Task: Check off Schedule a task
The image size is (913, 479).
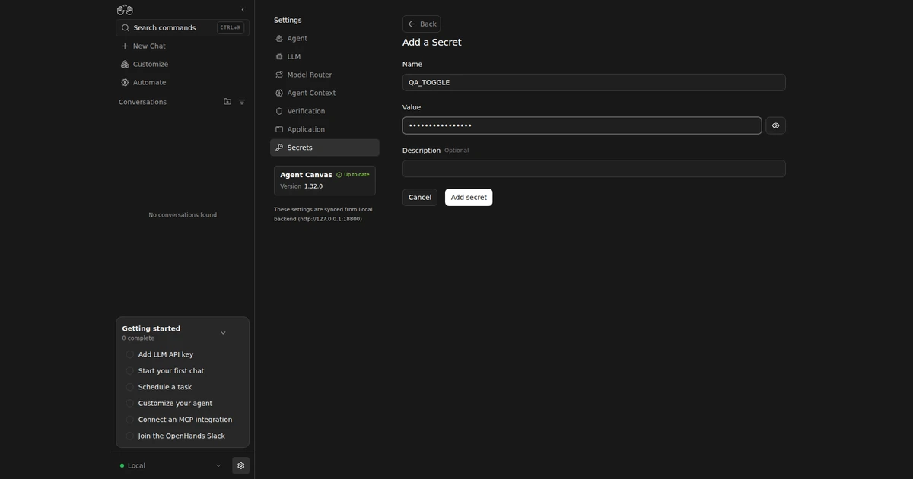Action: click(130, 387)
